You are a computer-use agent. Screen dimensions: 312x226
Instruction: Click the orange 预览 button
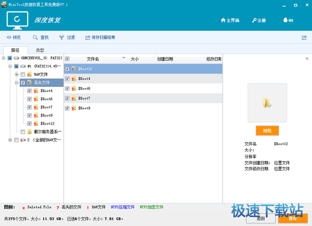[x=267, y=130]
